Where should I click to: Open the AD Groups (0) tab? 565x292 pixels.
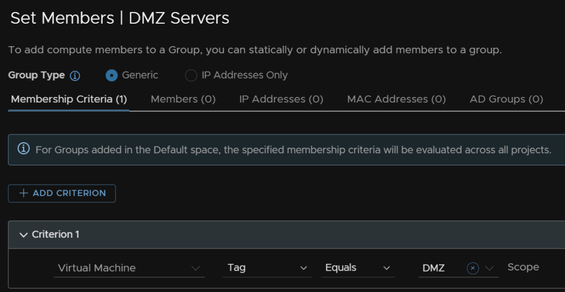pyautogui.click(x=506, y=99)
